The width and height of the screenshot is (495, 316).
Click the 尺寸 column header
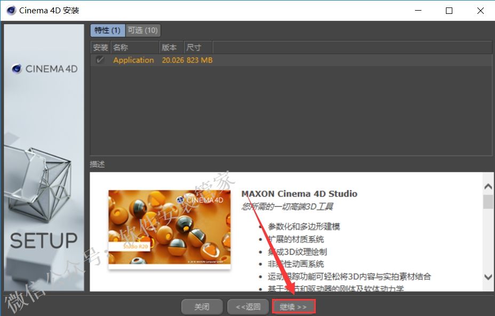point(197,47)
